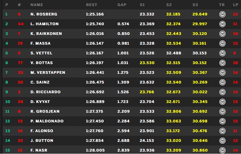Click the medium tyre icon in Rosberg's row

click(x=222, y=14)
